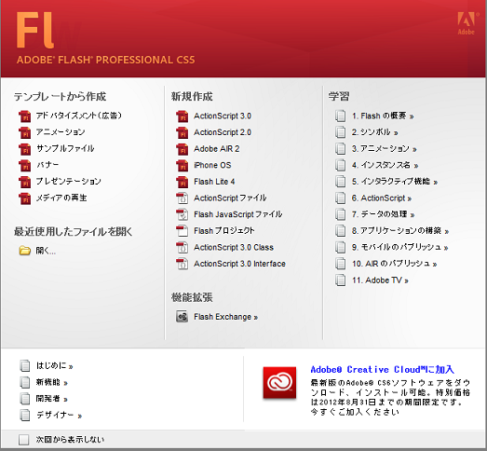Click the Flash プロジェクト icon
This screenshot has height=451, width=487.
coord(183,231)
